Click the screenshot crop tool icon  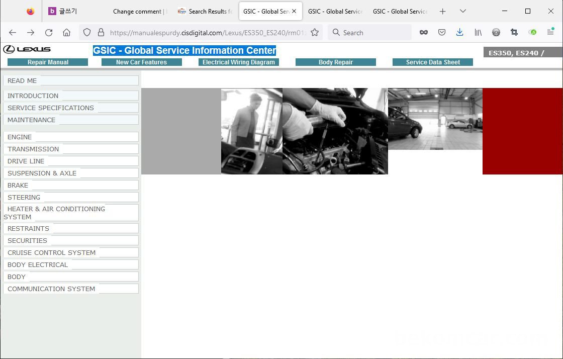514,32
